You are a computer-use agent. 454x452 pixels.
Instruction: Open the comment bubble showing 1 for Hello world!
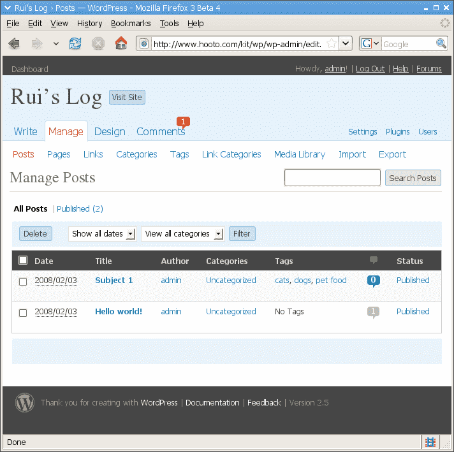pyautogui.click(x=374, y=312)
